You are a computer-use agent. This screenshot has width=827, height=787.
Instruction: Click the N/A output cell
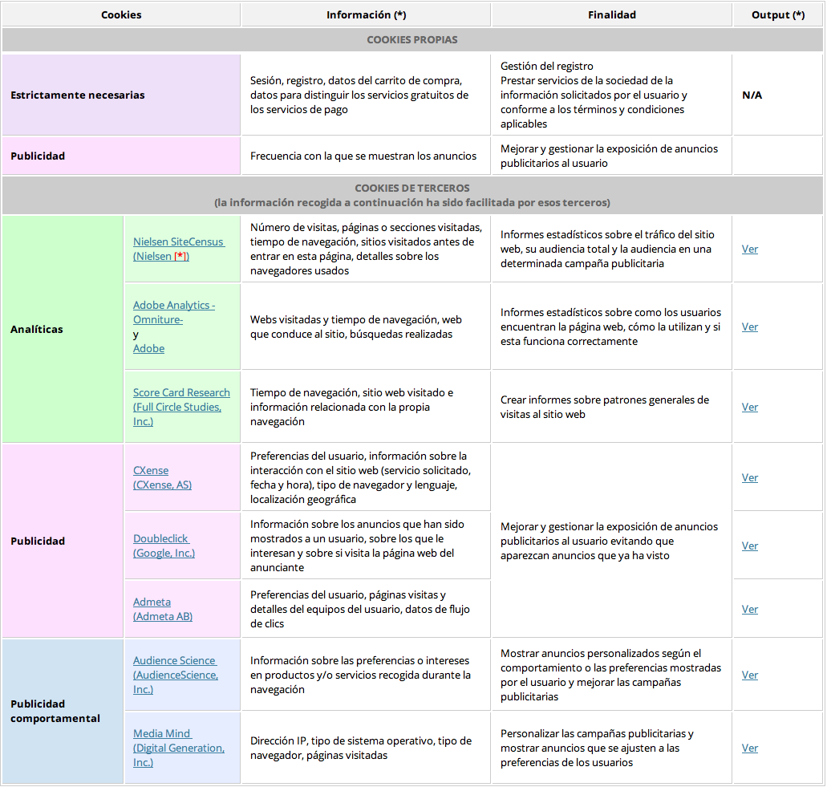[778, 95]
